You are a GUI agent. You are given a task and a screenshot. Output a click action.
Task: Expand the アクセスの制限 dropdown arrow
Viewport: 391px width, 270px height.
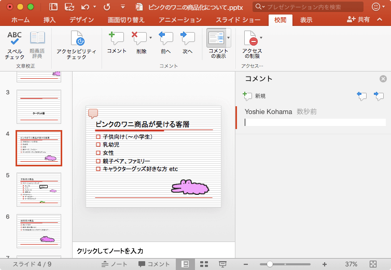261,38
